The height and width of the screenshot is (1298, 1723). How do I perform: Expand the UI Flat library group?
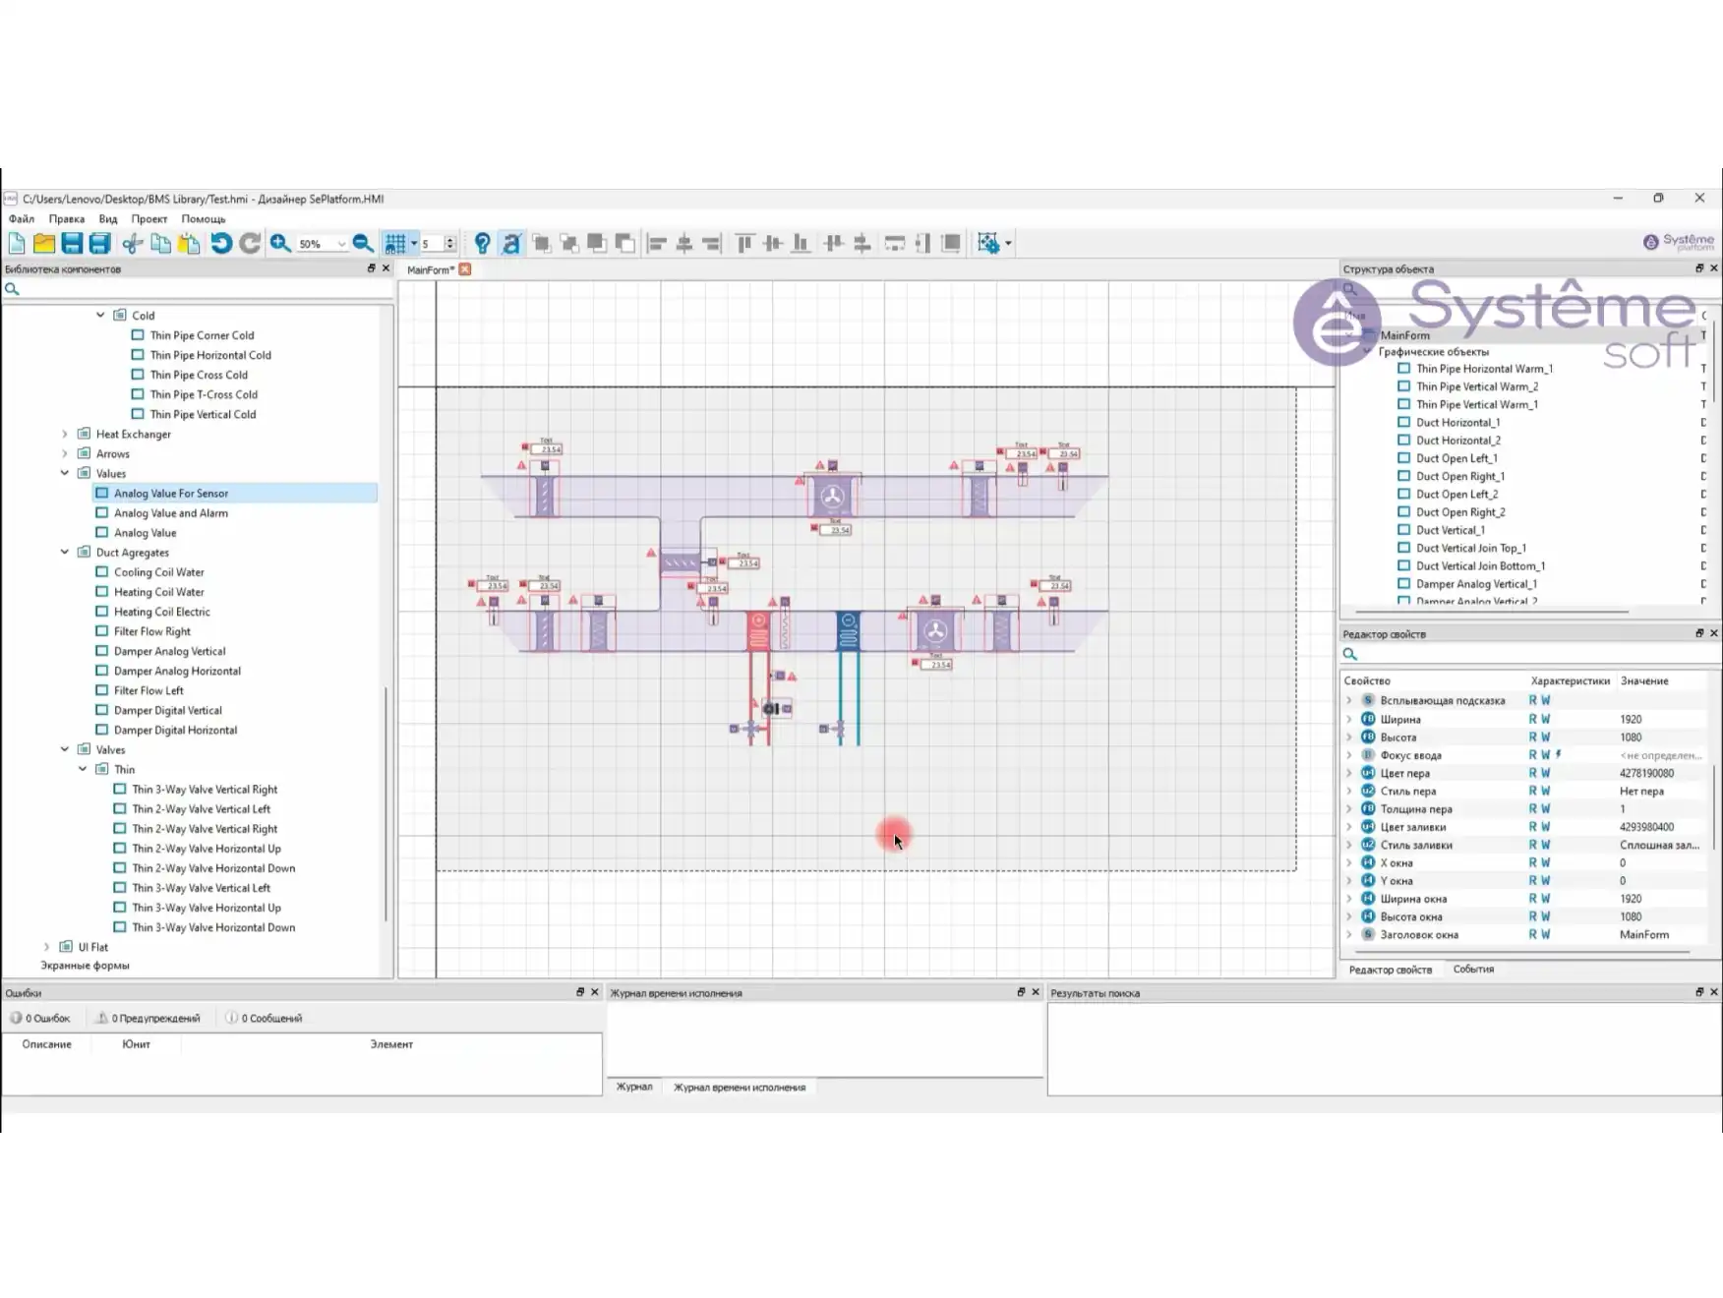click(x=46, y=947)
